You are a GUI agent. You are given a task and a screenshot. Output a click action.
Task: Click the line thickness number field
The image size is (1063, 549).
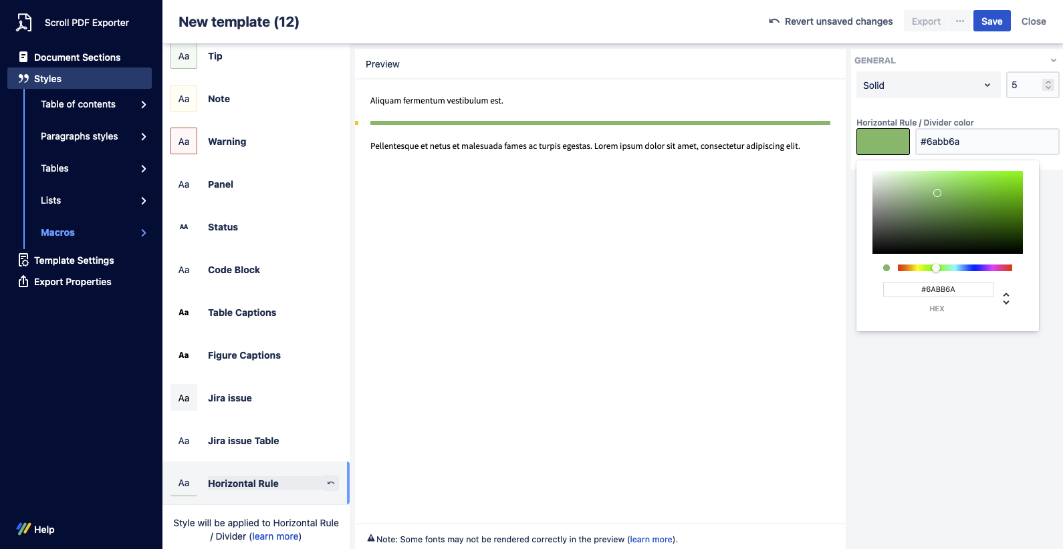1025,85
